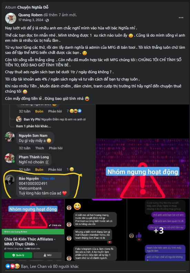Click the public globe privacy icon
The image size is (190, 273).
pos(47,20)
